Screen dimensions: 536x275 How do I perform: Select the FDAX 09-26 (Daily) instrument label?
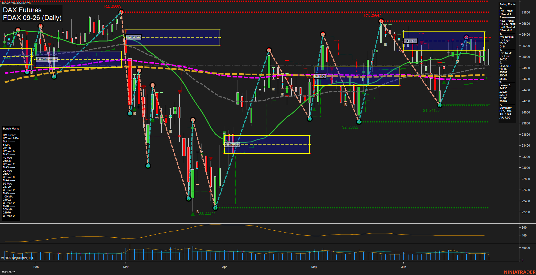pos(32,18)
